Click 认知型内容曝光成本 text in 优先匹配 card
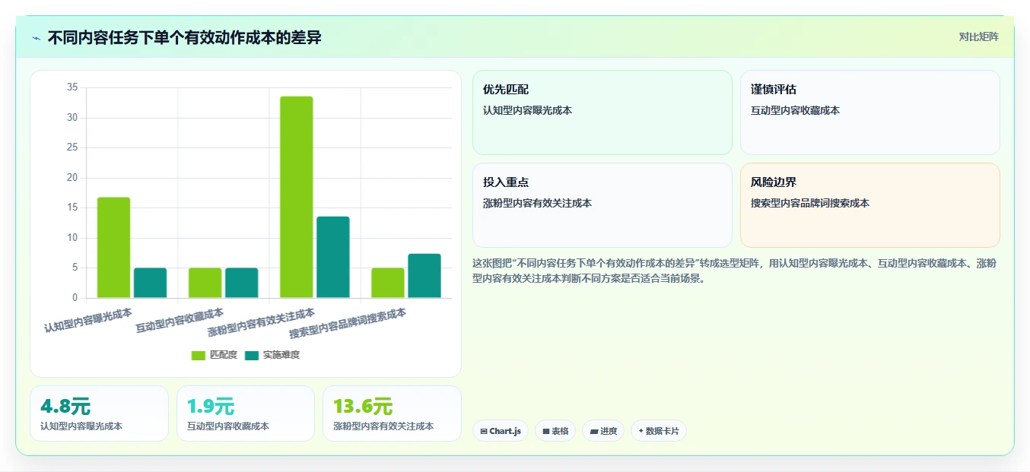Screen dimensions: 1030x472 (x=527, y=110)
